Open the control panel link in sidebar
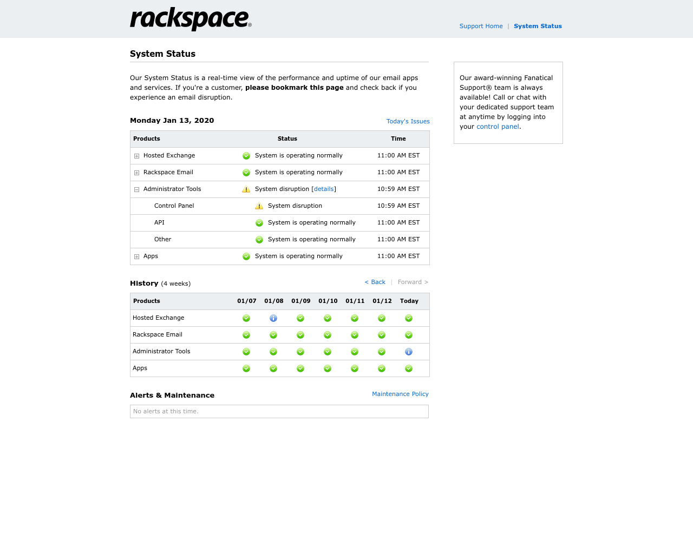693x554 pixels. (498, 126)
